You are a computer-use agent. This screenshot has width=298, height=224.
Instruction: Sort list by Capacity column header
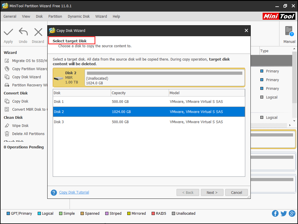(140, 93)
